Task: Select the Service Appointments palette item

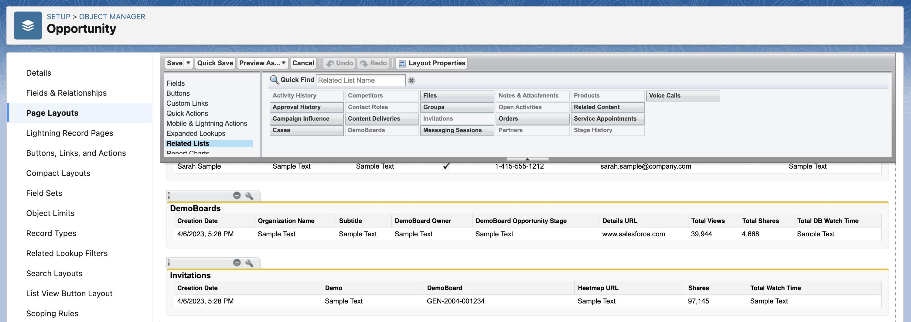Action: [x=608, y=119]
